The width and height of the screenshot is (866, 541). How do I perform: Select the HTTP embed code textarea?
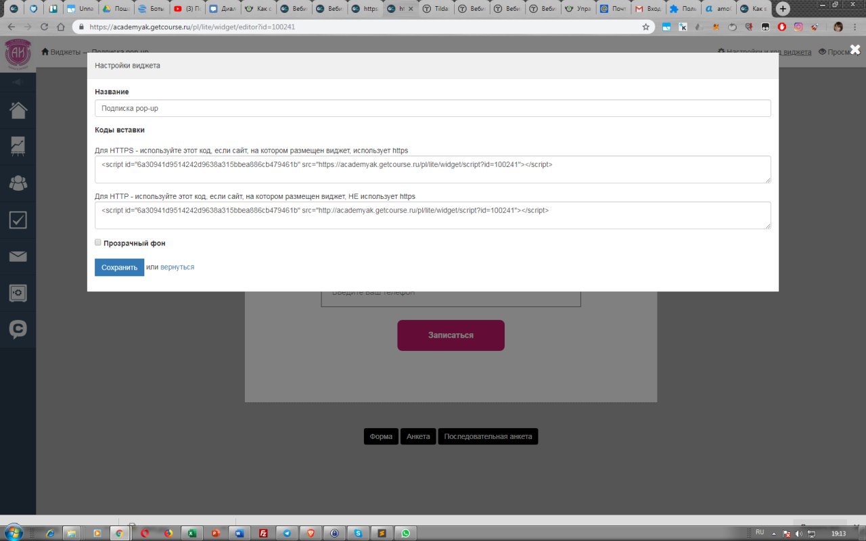click(x=432, y=215)
